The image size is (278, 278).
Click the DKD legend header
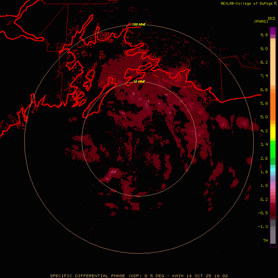pyautogui.click(x=272, y=19)
